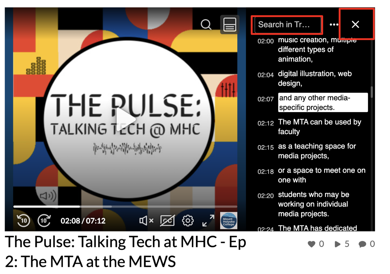Open the player settings gear

(188, 221)
